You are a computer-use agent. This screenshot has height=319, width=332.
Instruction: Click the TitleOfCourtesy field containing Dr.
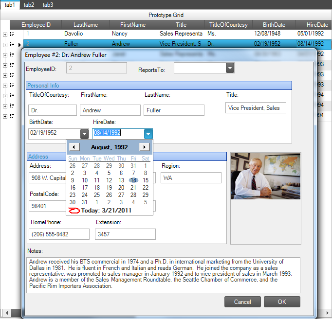[x=53, y=110]
